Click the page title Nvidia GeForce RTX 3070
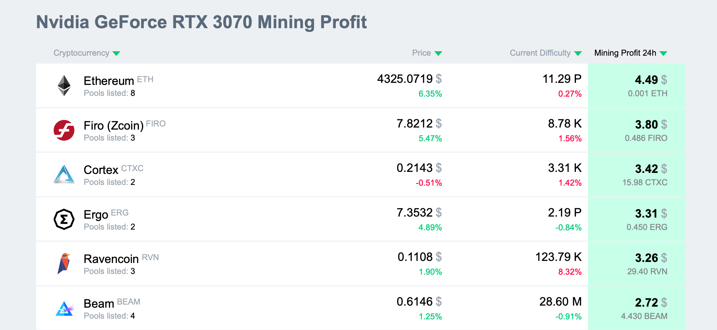 [201, 22]
